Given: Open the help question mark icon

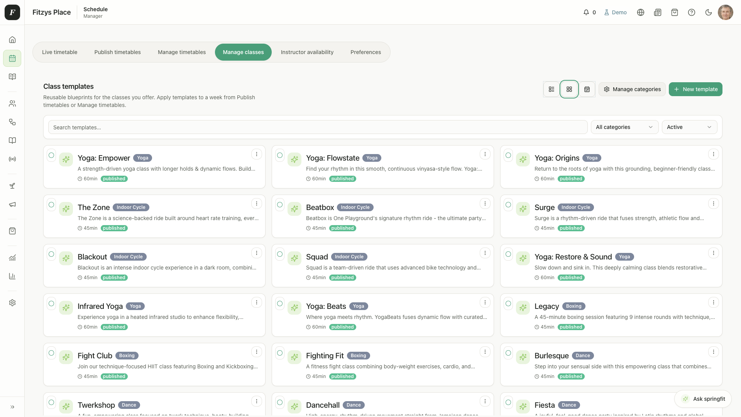Looking at the screenshot, I should coord(692,12).
